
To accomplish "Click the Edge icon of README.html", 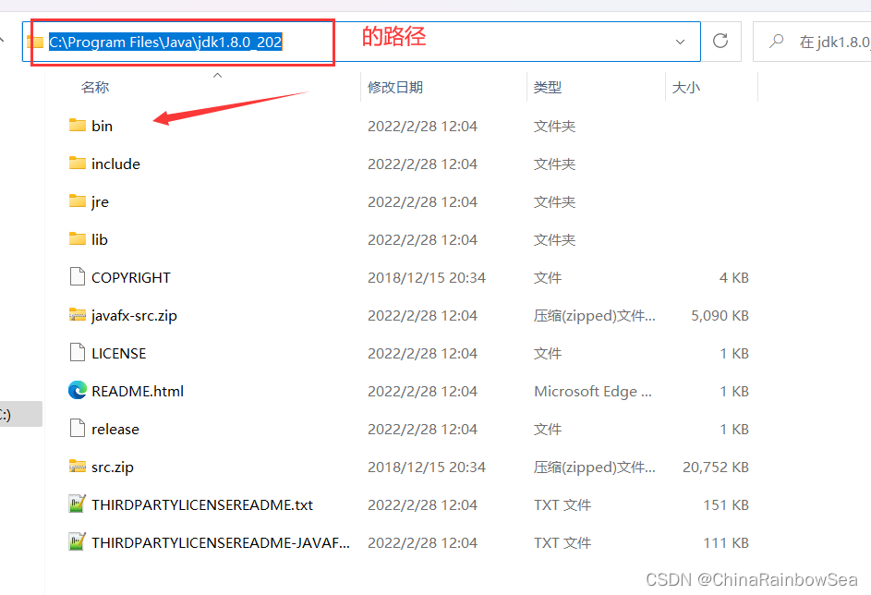I will [78, 390].
